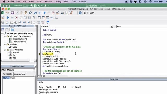Click the Quick Watch glasses icon
The height and width of the screenshot is (94, 167).
[52, 17]
